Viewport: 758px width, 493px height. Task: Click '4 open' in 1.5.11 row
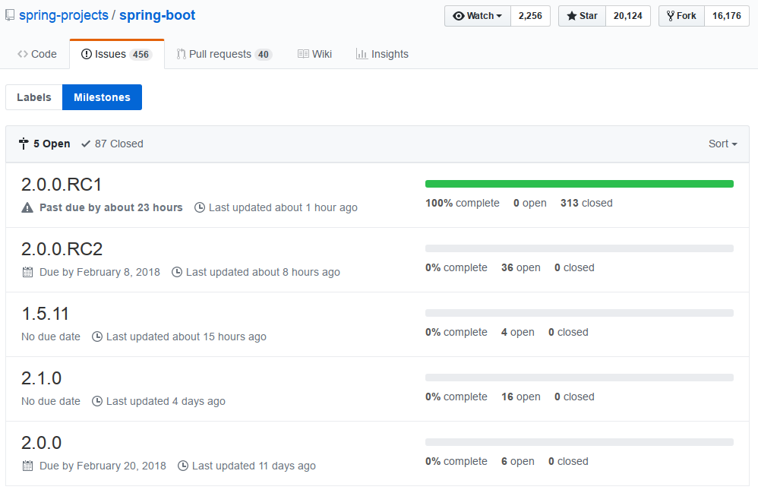[x=518, y=332]
